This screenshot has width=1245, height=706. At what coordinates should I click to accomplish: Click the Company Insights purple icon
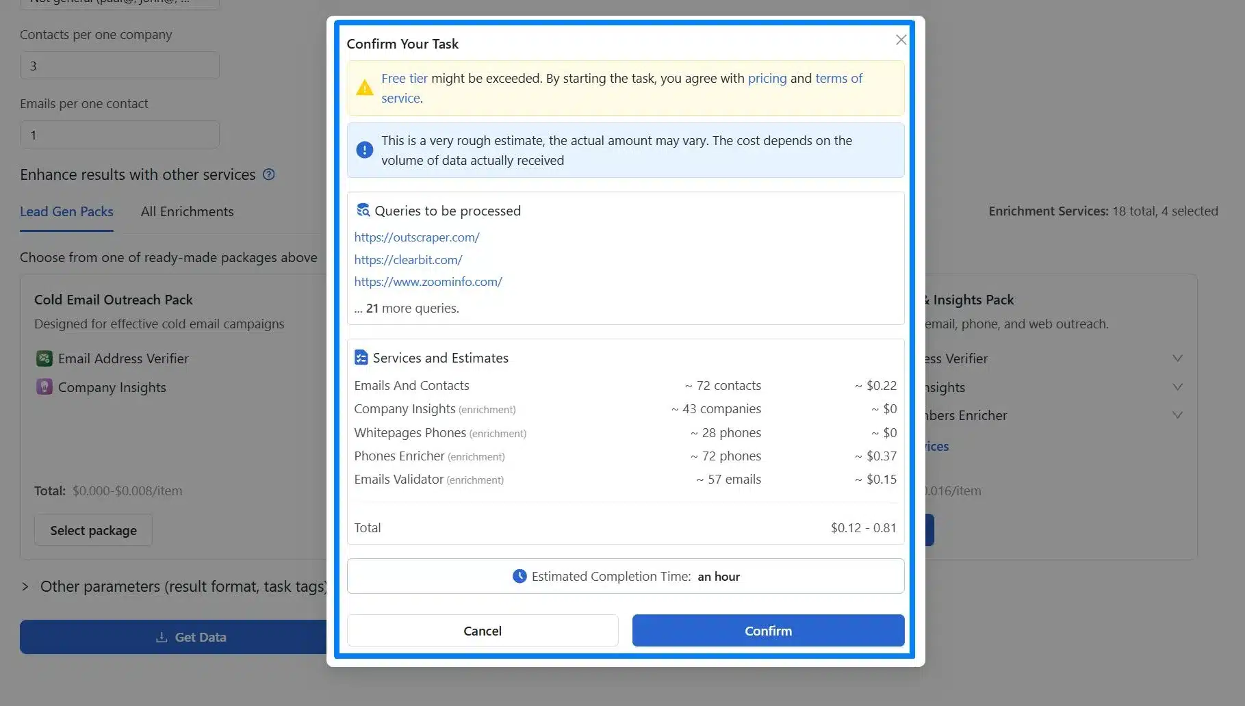click(44, 387)
